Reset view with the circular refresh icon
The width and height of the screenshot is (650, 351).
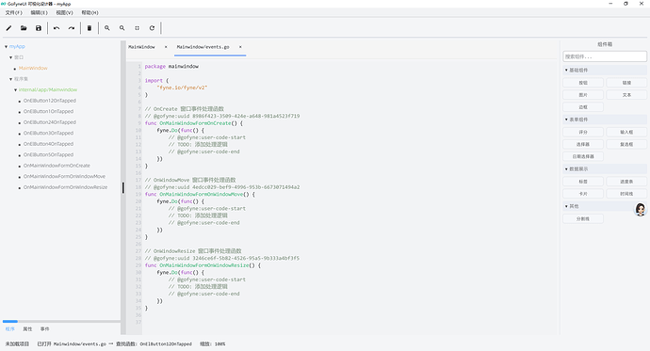152,28
